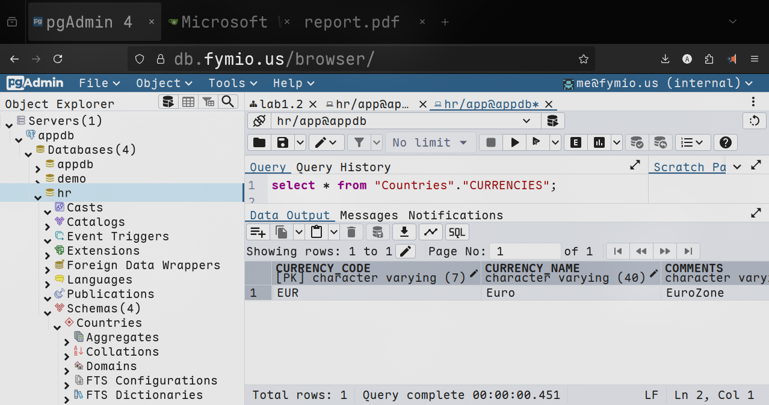Open the No limit rows dropdown

coord(430,142)
